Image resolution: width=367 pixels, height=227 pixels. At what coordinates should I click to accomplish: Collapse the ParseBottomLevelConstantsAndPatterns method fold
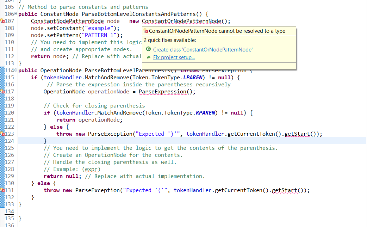click(15, 14)
